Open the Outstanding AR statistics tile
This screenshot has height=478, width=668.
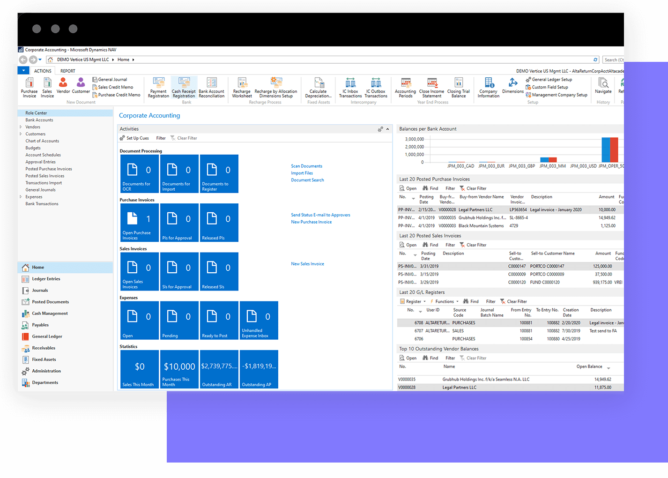pos(219,369)
